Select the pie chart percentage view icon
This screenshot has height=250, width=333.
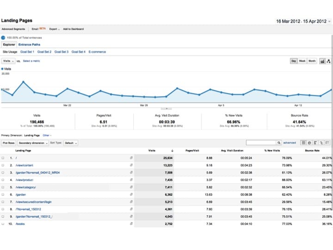309,143
